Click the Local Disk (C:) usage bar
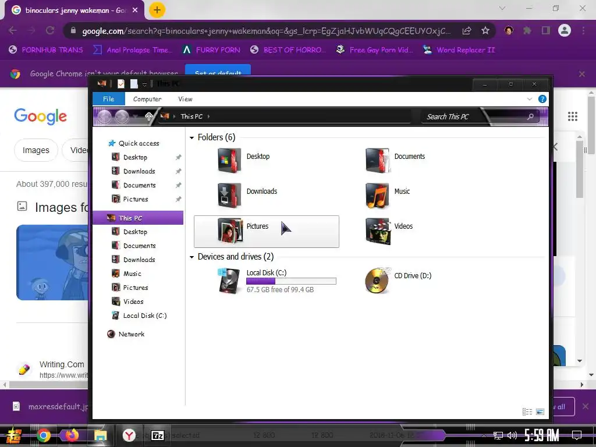596x447 pixels. tap(291, 281)
